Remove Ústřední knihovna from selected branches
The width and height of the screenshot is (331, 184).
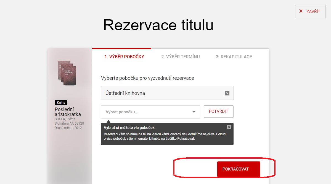[227, 93]
